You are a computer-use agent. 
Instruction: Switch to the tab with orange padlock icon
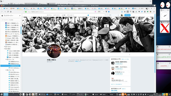(x=13, y=8)
